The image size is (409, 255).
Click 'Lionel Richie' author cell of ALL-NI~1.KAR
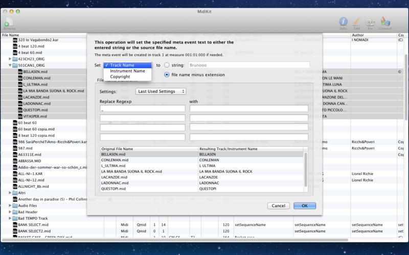(x=362, y=174)
